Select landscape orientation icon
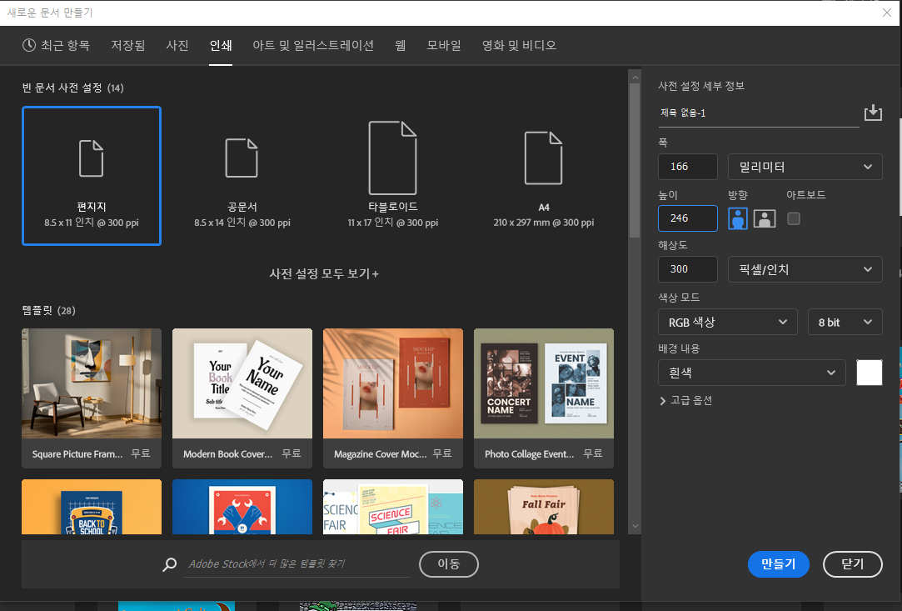This screenshot has width=902, height=611. click(x=765, y=218)
